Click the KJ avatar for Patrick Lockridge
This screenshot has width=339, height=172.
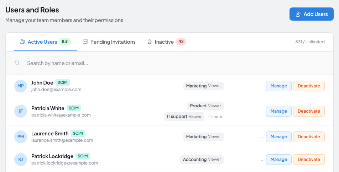pos(21,160)
